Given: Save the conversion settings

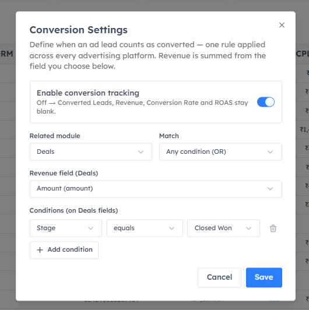Looking at the screenshot, I should [x=264, y=277].
